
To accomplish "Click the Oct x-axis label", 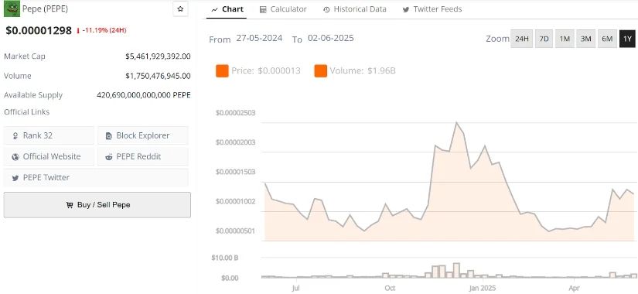I will coord(391,289).
